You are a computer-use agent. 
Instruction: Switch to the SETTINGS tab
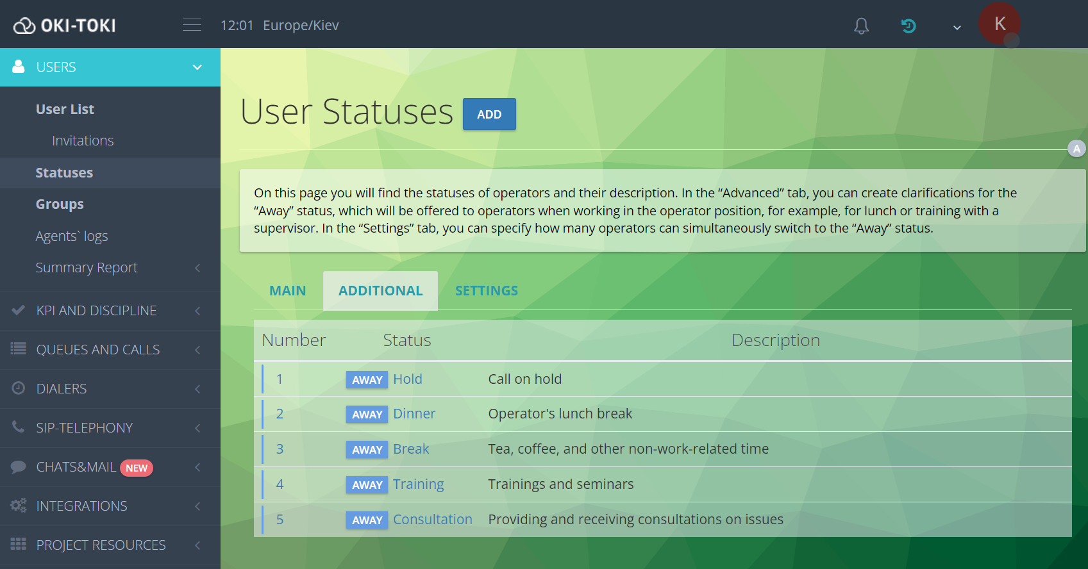point(486,291)
